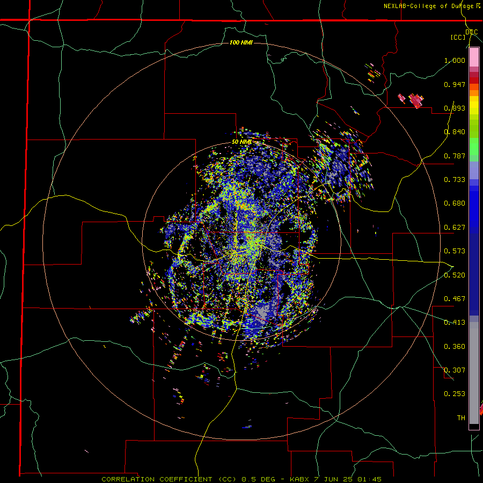Click the 50 NMI range ring label

pyautogui.click(x=241, y=142)
